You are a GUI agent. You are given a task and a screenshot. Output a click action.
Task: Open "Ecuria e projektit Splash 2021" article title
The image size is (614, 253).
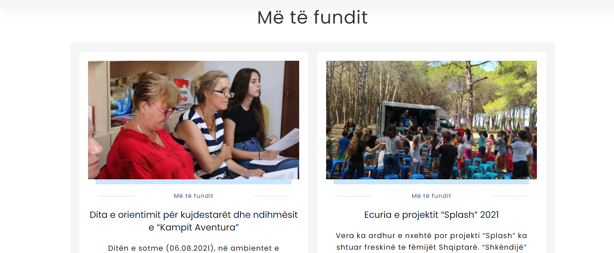(x=431, y=215)
